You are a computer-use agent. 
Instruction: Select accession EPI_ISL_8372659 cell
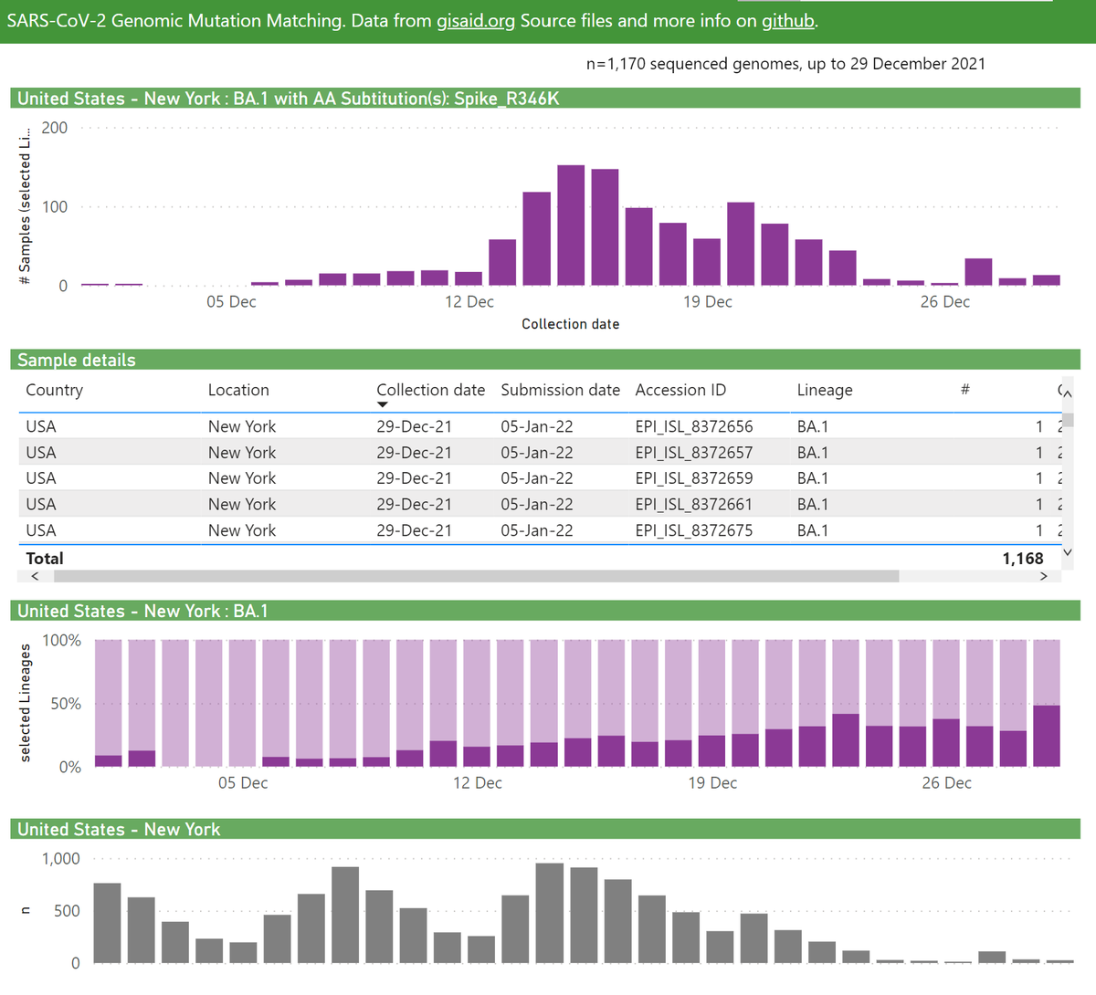coord(694,478)
